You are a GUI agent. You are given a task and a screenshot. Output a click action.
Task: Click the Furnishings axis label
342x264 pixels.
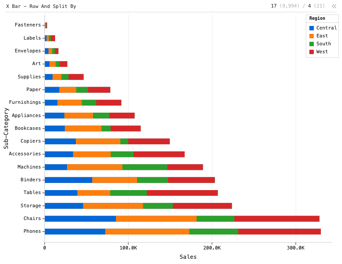pos(25,103)
